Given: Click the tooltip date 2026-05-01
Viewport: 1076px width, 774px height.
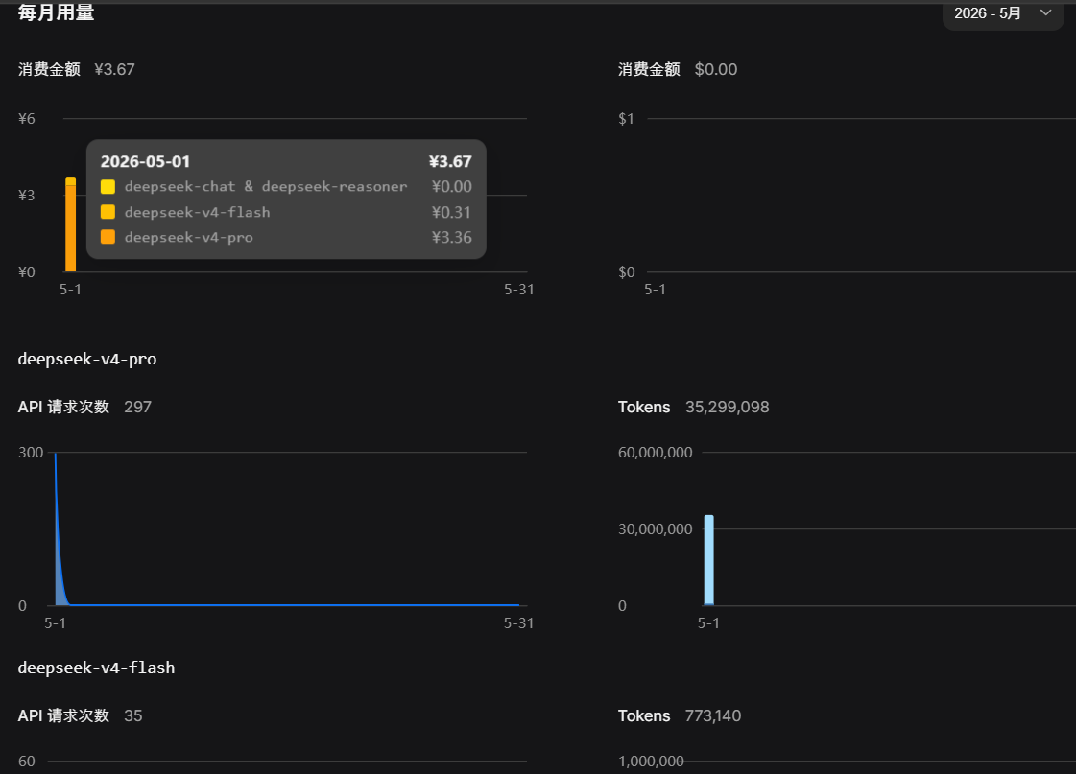Looking at the screenshot, I should click(x=145, y=162).
